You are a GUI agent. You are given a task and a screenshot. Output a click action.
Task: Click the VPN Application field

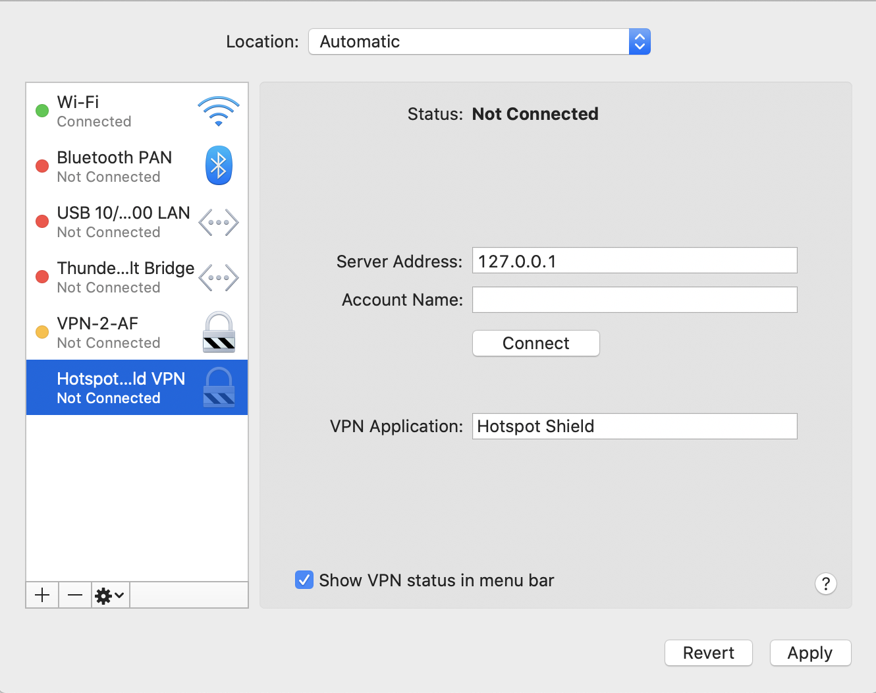[x=635, y=426]
